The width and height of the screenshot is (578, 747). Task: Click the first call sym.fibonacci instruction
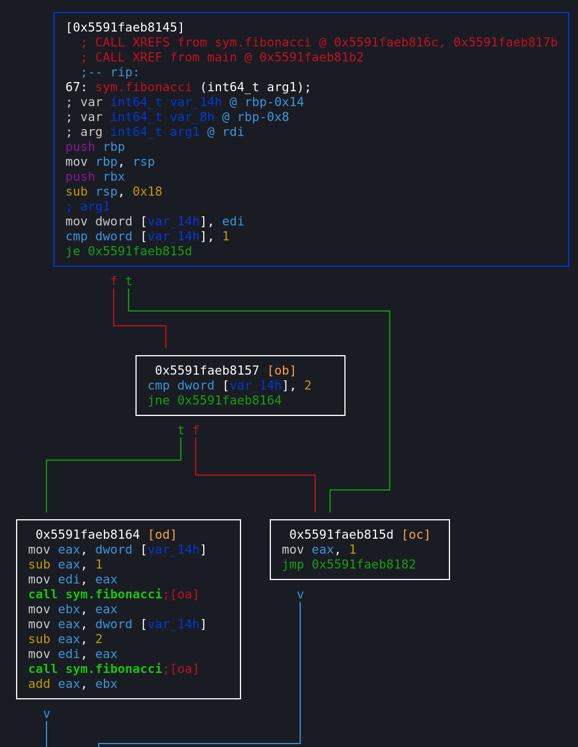[95, 594]
